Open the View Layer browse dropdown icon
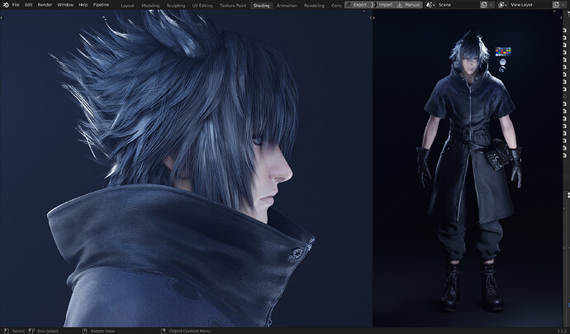Viewport: 570px width, 334px height. coord(503,5)
